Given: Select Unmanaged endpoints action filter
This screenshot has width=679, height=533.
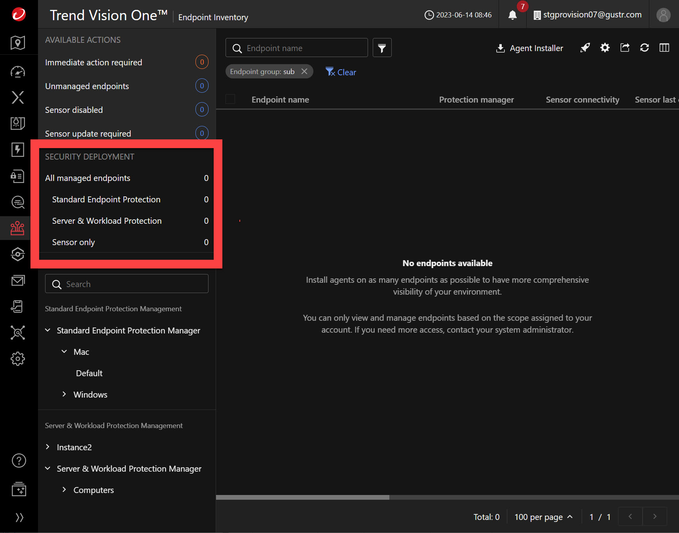Looking at the screenshot, I should (87, 86).
